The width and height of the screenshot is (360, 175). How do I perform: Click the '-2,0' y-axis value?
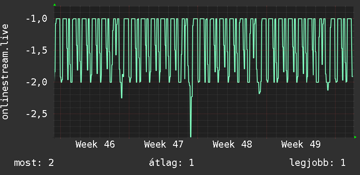(37, 82)
